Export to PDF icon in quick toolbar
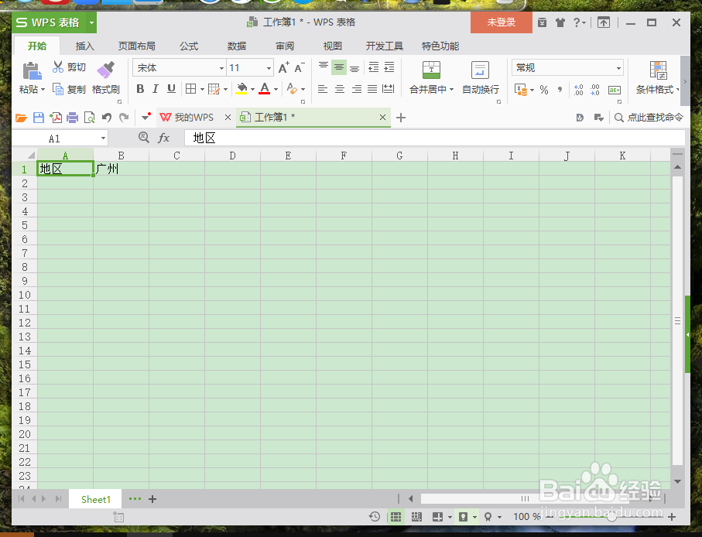702x537 pixels. tap(56, 118)
